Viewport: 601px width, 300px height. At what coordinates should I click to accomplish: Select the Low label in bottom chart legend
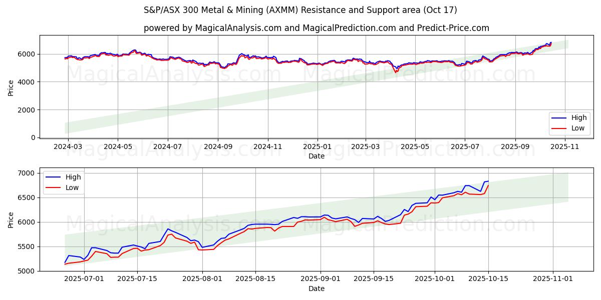[x=72, y=187]
